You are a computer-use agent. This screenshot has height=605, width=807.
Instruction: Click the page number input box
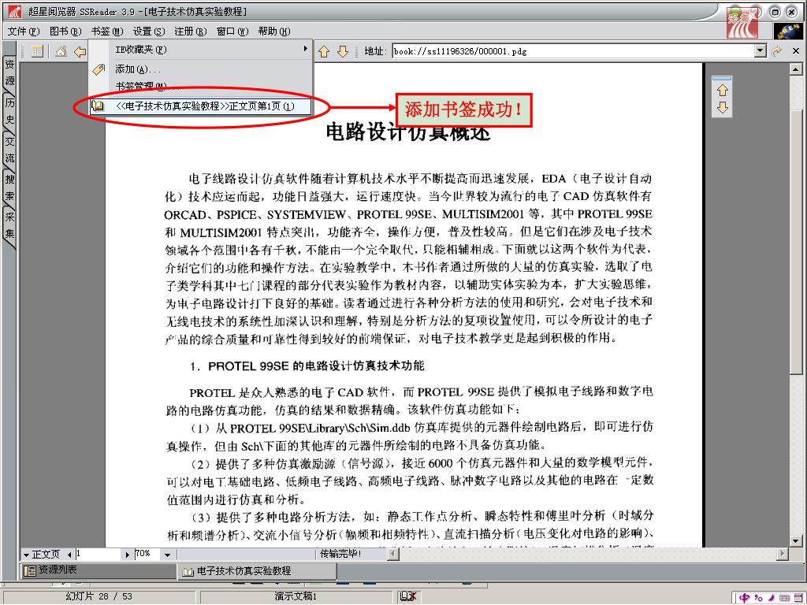click(98, 554)
